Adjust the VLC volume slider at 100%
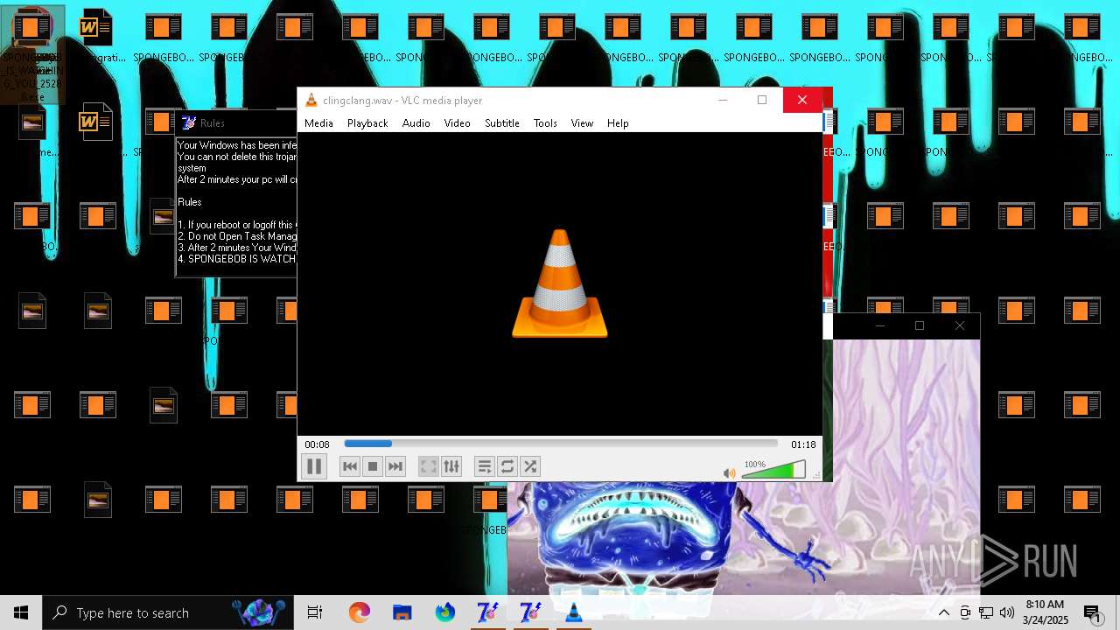This screenshot has width=1120, height=630. (x=773, y=471)
